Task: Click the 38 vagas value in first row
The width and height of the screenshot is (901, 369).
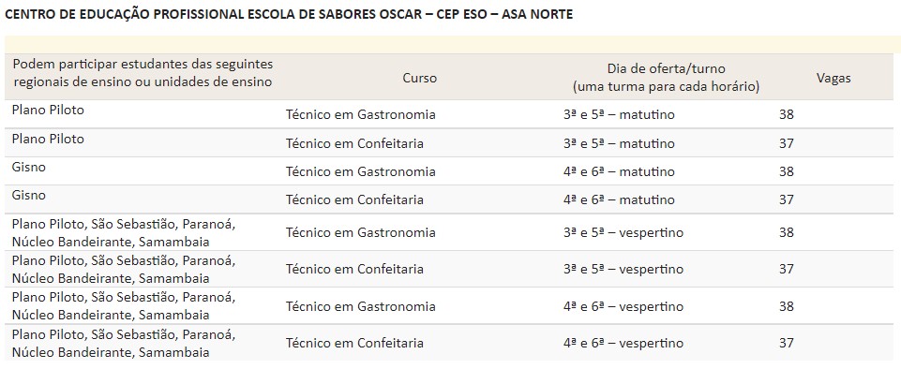Action: pyautogui.click(x=786, y=115)
